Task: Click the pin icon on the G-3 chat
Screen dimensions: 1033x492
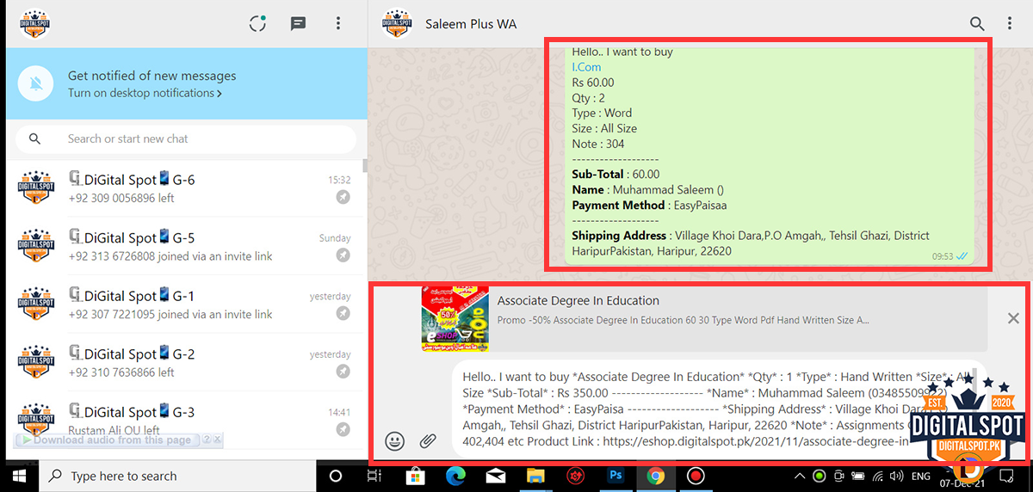Action: (x=343, y=429)
